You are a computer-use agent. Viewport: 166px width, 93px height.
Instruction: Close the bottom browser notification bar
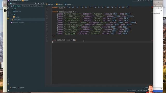click(161, 89)
